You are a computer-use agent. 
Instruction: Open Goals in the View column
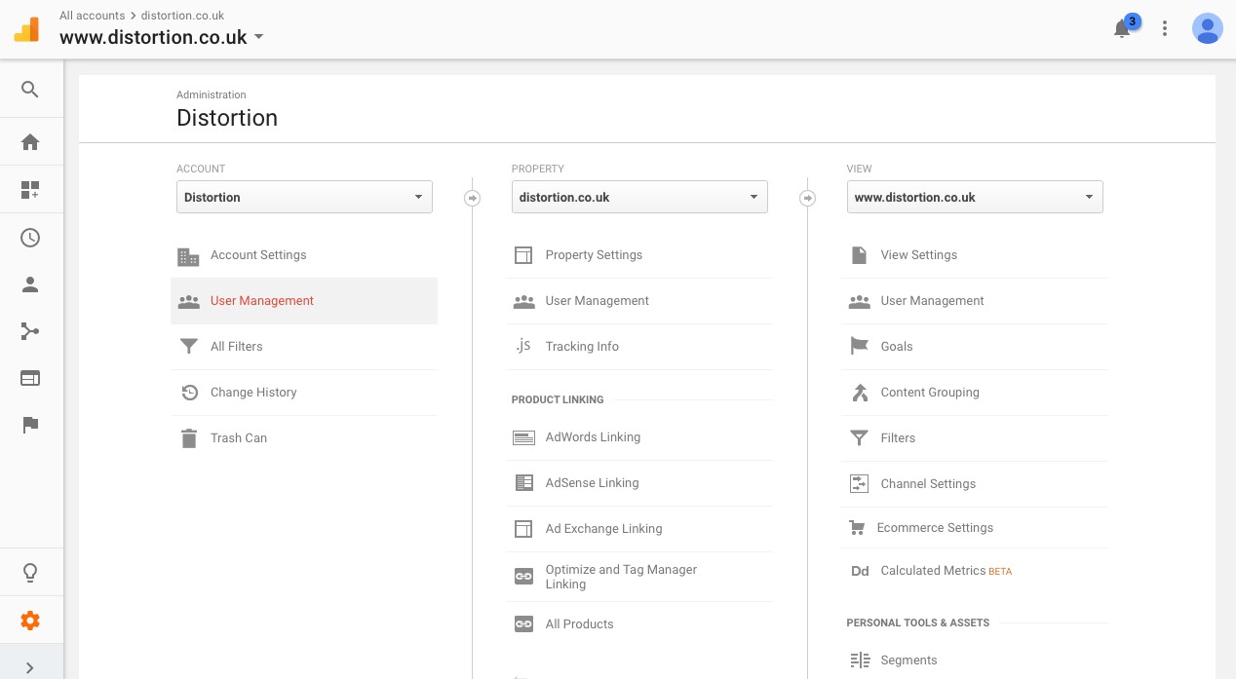coord(896,347)
